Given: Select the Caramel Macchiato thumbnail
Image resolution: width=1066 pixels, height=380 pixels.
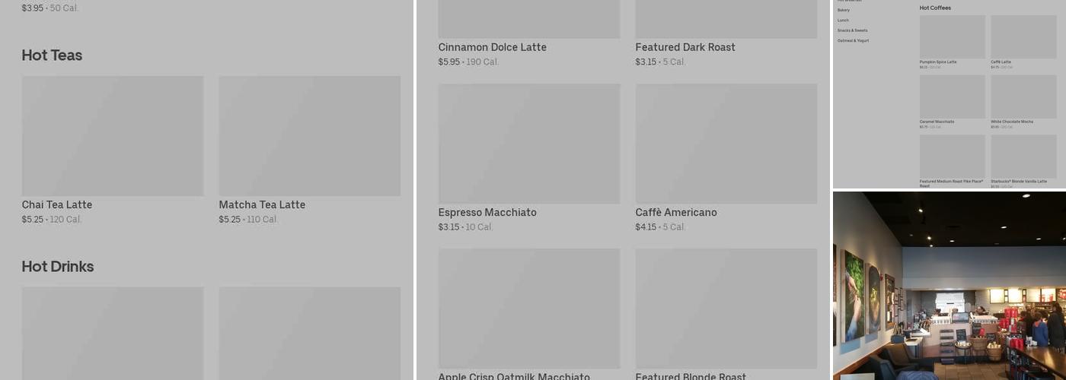Looking at the screenshot, I should [952, 97].
